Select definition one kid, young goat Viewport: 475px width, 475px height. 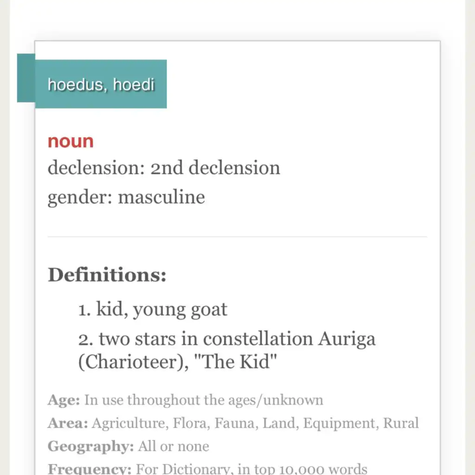(153, 309)
